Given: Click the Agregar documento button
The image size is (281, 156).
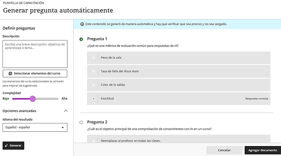Looking at the screenshot, I should point(262,150).
